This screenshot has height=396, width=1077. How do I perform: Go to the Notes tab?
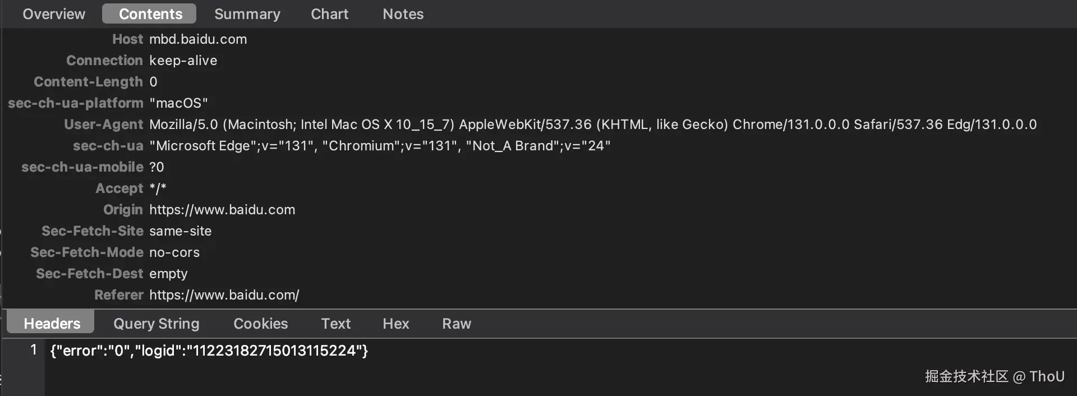(403, 14)
